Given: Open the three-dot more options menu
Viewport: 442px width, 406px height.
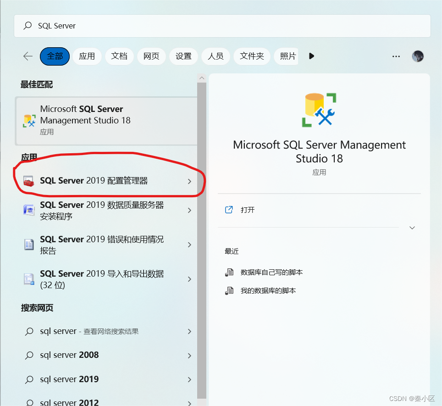Looking at the screenshot, I should (x=396, y=56).
